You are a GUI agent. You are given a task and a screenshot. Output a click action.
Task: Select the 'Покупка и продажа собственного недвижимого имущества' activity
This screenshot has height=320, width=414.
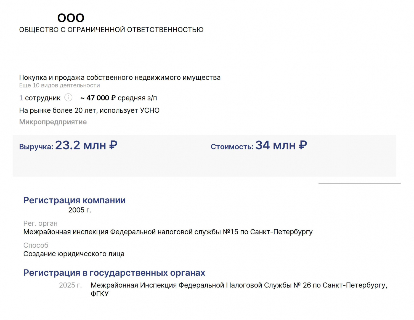tap(120, 78)
